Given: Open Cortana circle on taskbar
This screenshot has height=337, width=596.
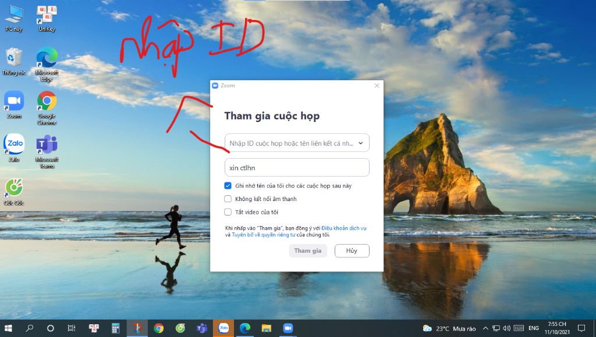Looking at the screenshot, I should point(50,328).
